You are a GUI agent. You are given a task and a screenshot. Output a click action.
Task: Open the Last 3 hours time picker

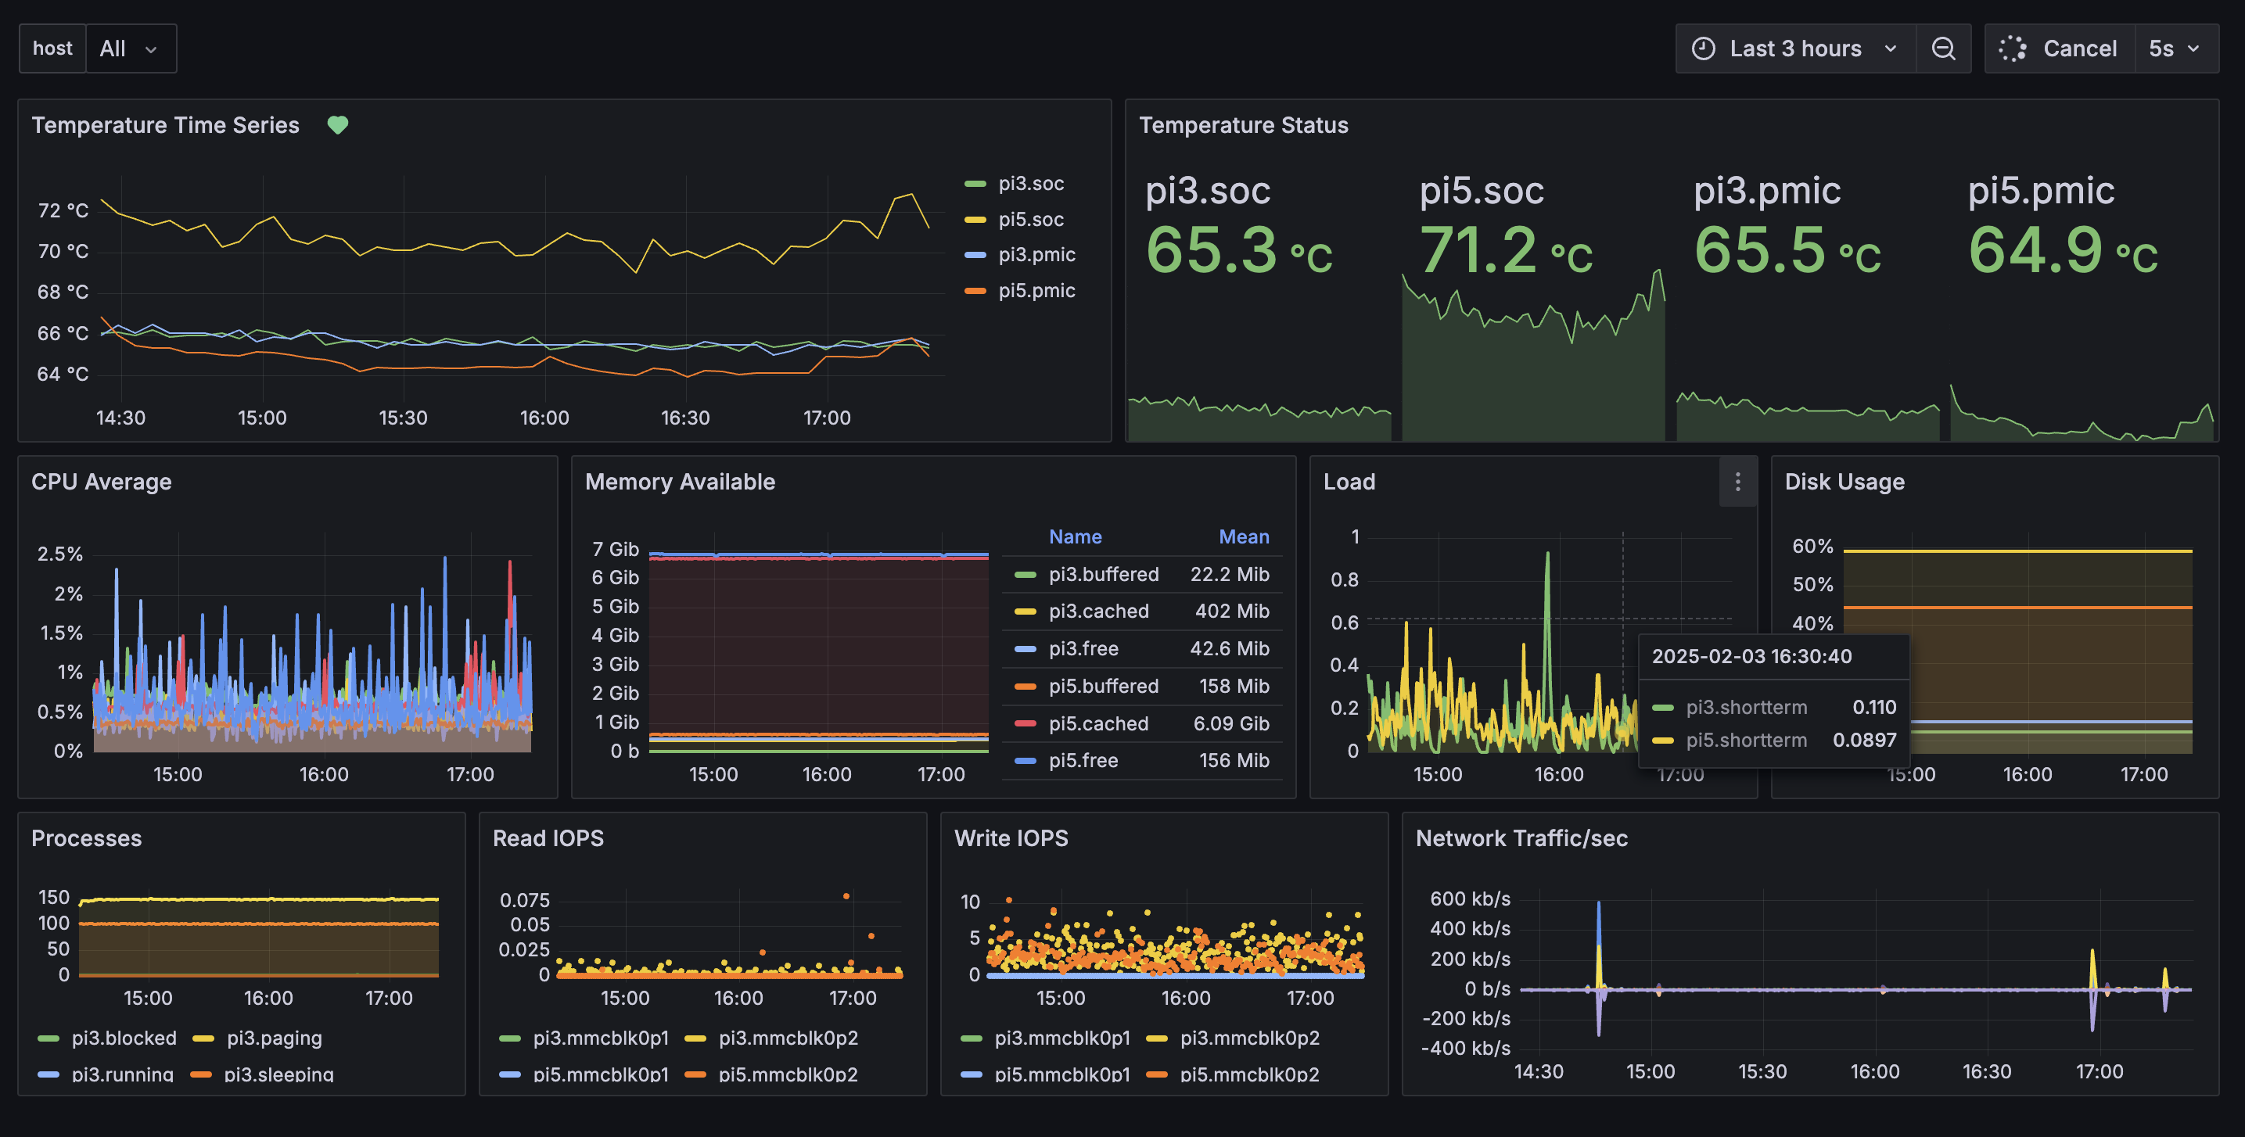click(x=1795, y=48)
